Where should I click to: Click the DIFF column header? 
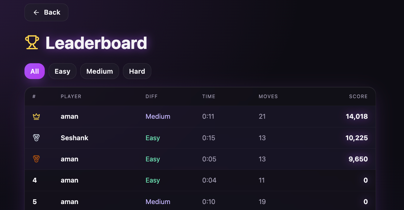152,97
